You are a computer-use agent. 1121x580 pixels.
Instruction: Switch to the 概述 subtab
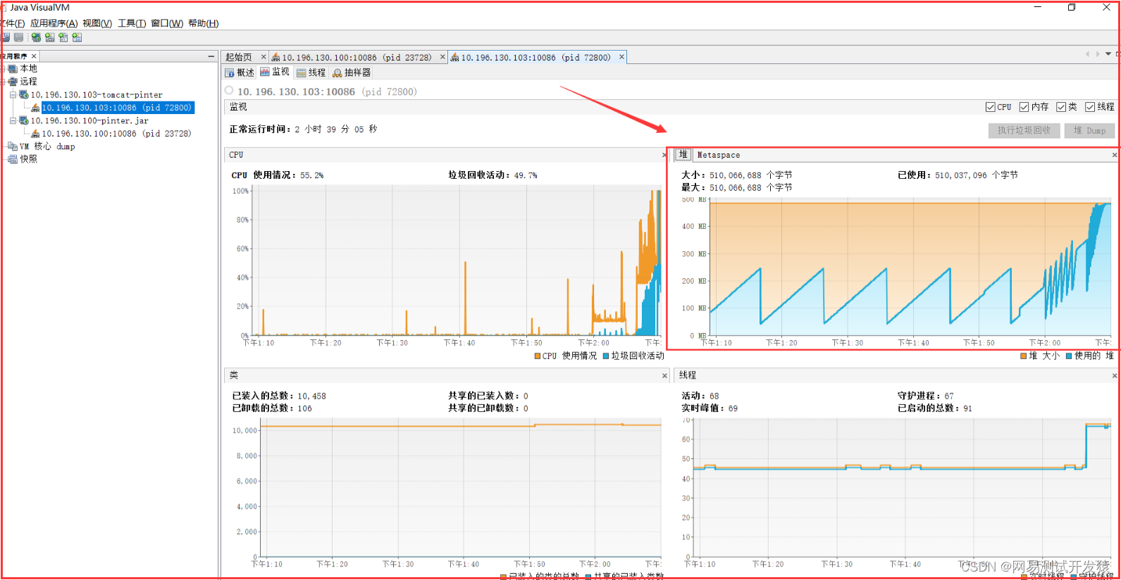[x=240, y=72]
